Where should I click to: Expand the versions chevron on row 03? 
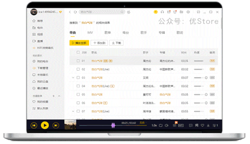pos(73,77)
